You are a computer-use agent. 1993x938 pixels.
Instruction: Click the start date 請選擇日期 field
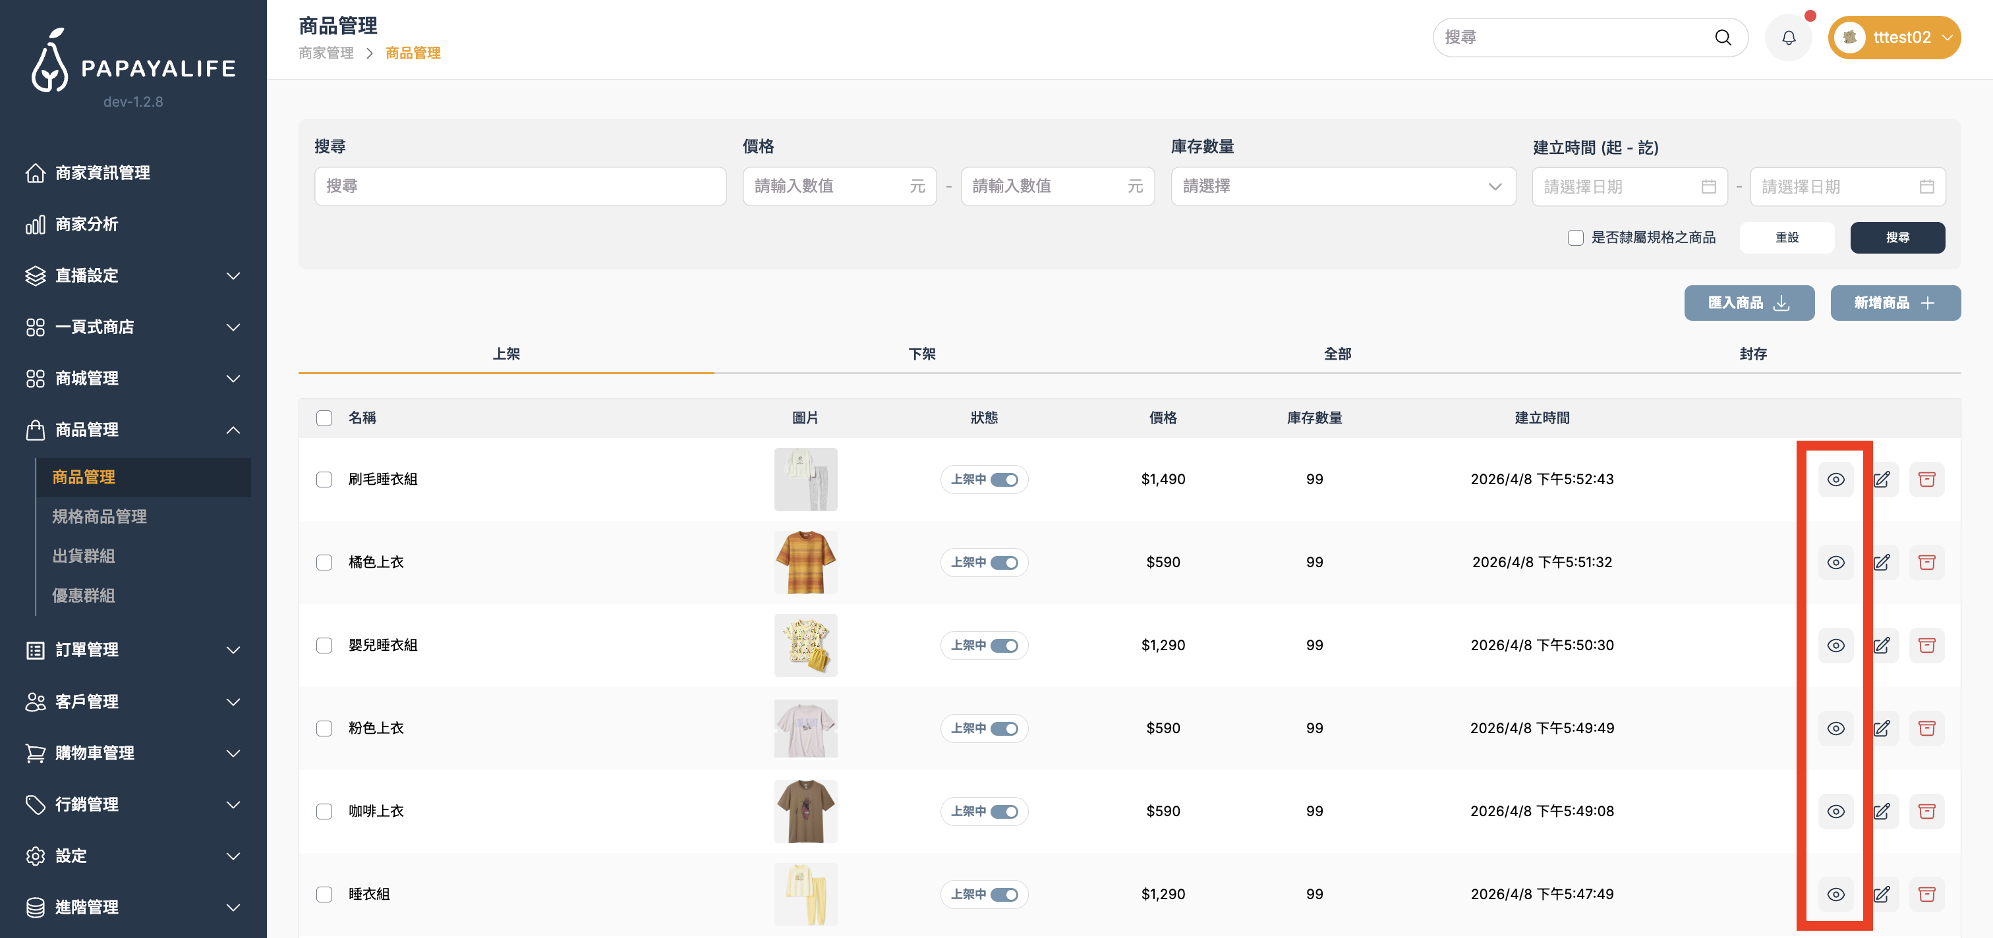coord(1629,186)
